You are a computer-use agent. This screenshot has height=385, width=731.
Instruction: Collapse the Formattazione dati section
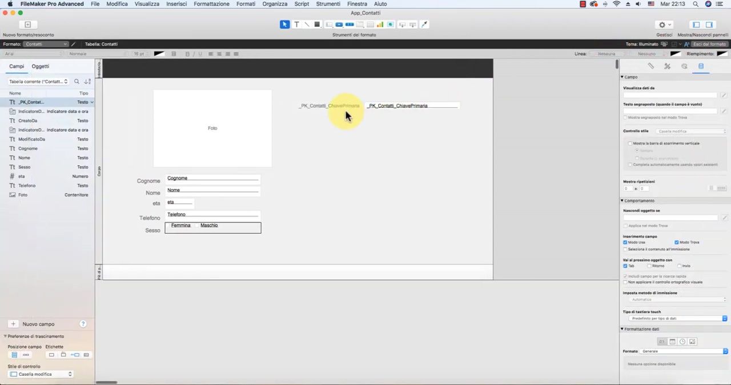(622, 329)
